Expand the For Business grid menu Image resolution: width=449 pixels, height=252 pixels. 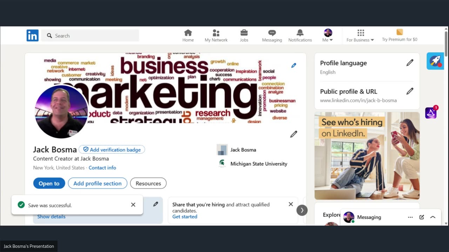pos(360,36)
